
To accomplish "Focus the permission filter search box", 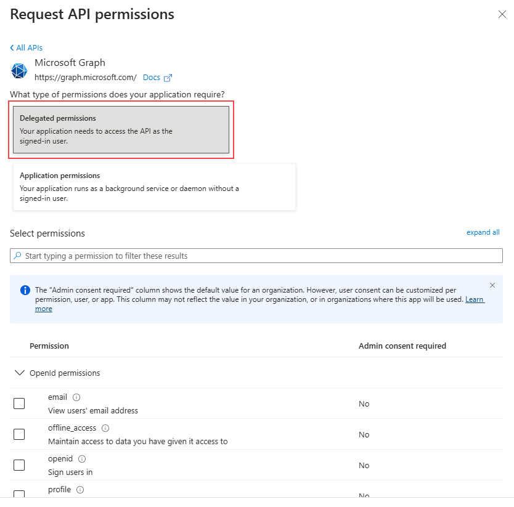I will point(256,256).
